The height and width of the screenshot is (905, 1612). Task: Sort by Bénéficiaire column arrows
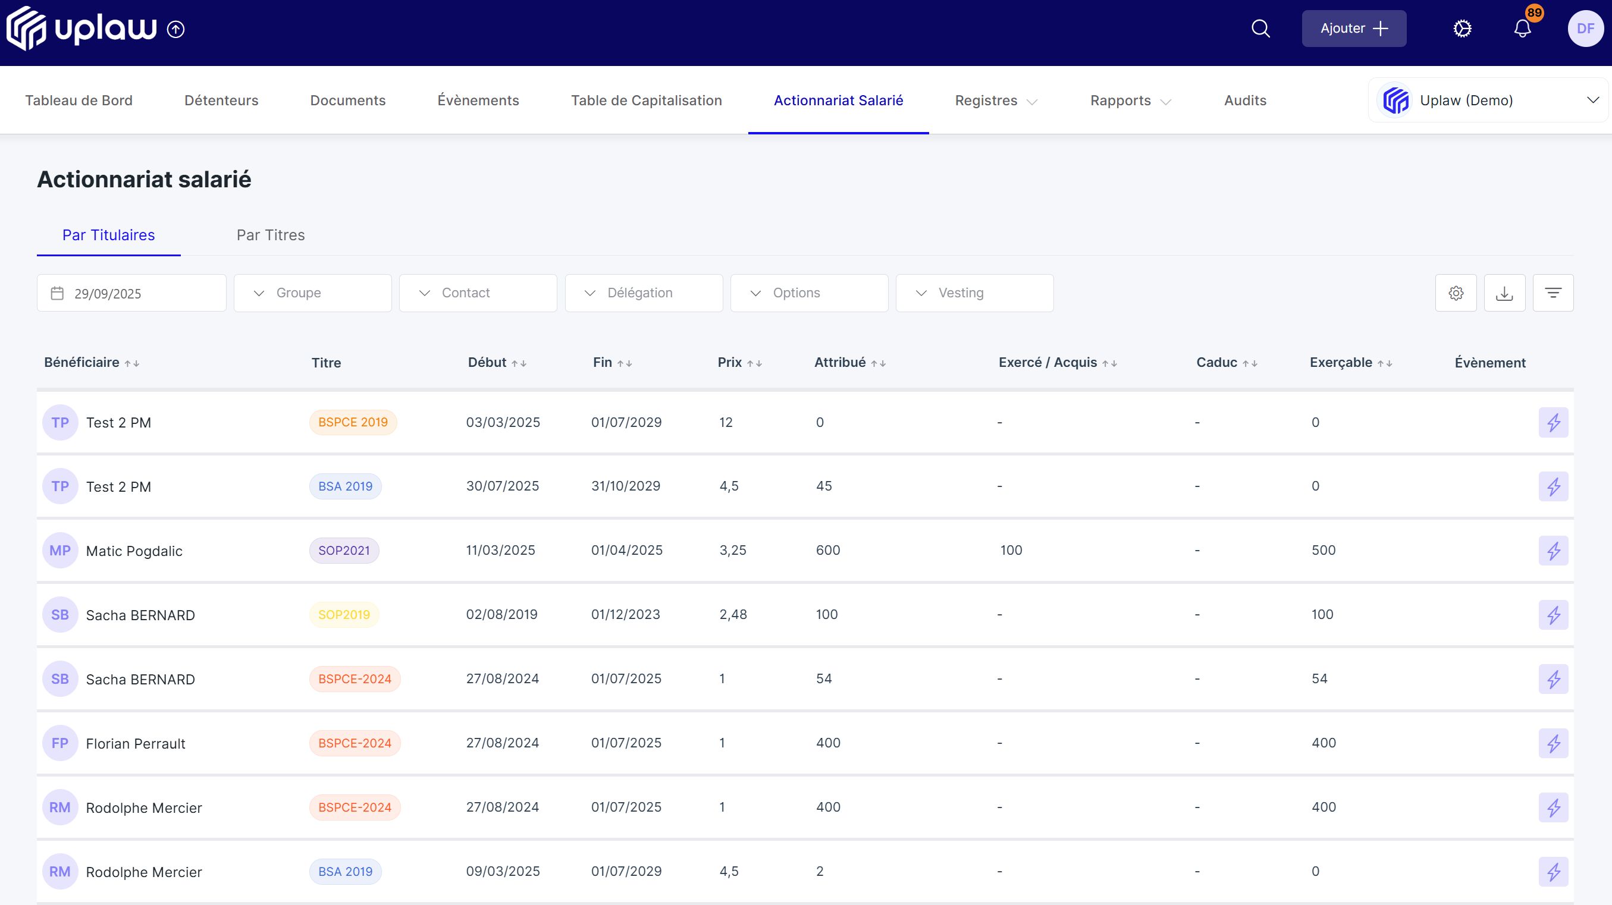(132, 363)
